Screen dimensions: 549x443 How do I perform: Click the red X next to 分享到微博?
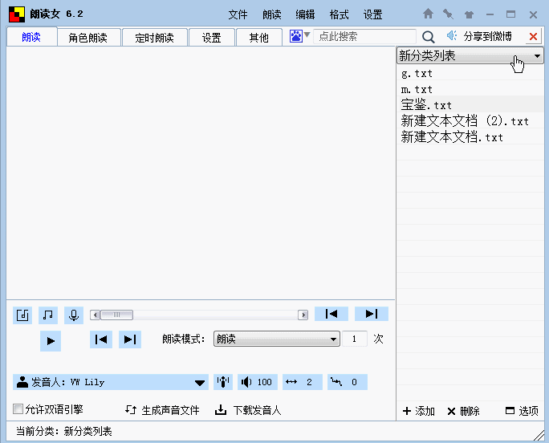click(533, 36)
